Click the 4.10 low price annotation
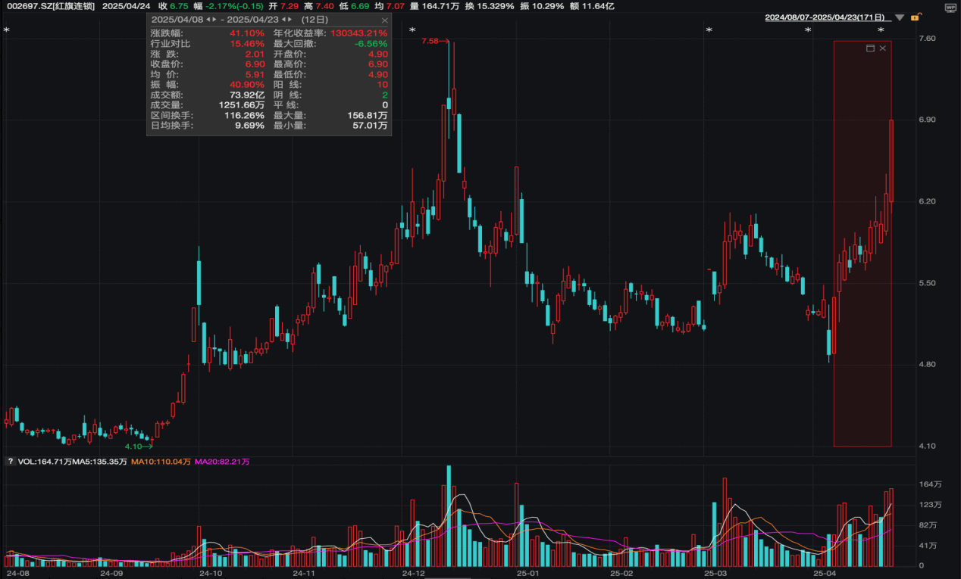 point(133,447)
